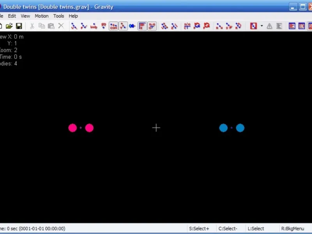Click the velocity vectors 'V' toolbar icon

point(74,26)
